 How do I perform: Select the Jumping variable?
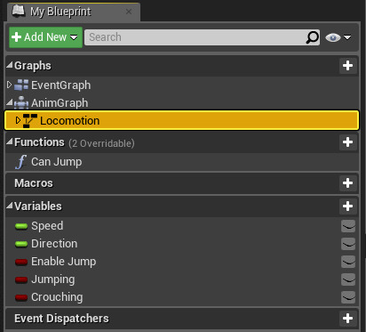(53, 279)
